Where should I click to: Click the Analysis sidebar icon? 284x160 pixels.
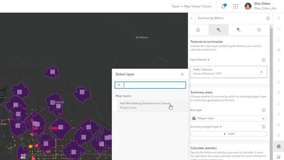coord(279,146)
